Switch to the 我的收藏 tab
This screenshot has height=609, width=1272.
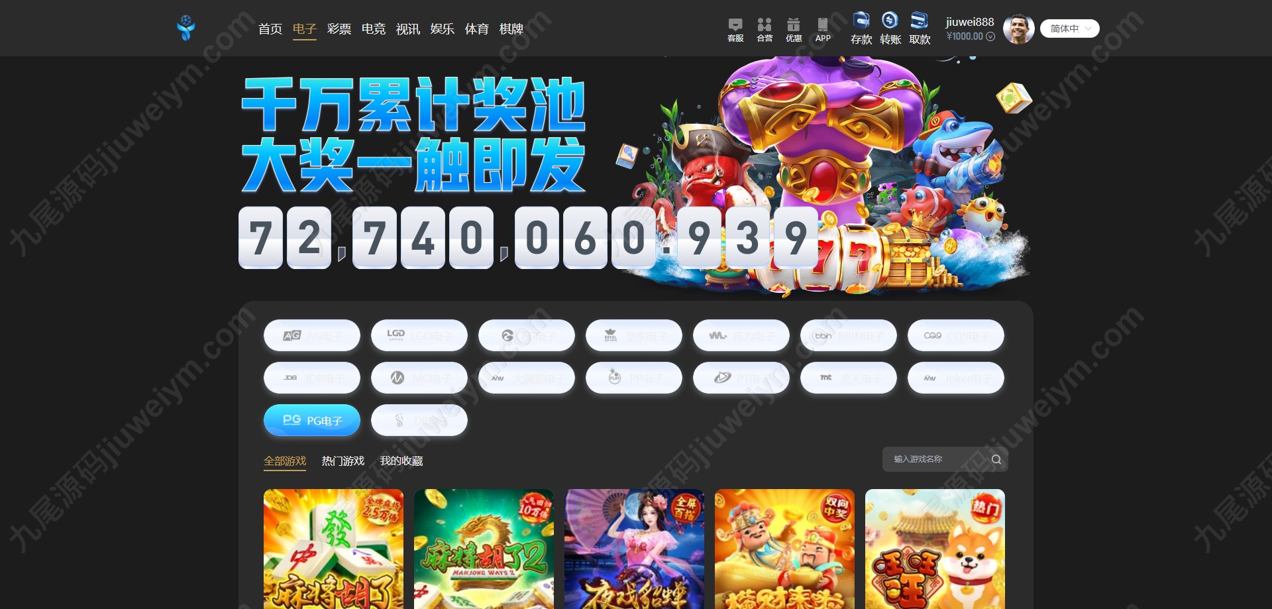point(401,461)
